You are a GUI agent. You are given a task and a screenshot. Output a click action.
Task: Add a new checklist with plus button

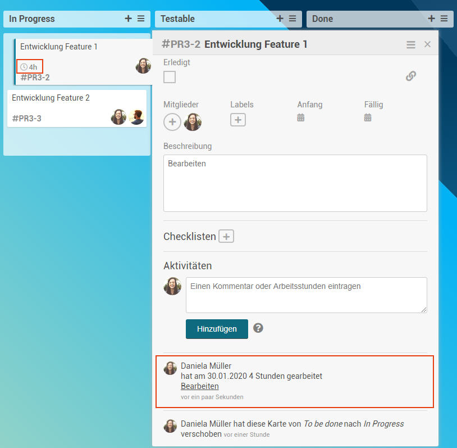pyautogui.click(x=226, y=237)
